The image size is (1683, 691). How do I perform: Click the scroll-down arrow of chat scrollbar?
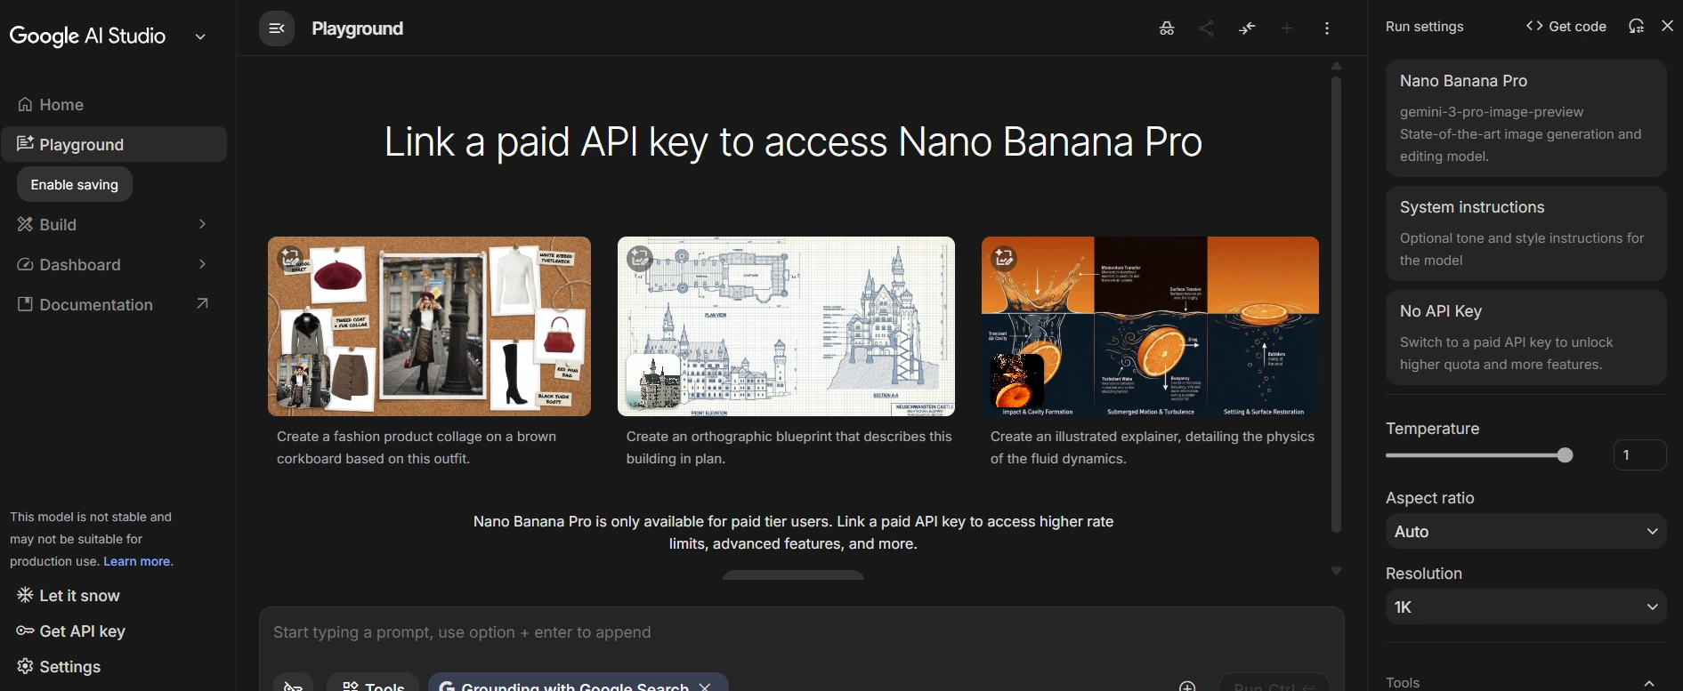(1336, 571)
